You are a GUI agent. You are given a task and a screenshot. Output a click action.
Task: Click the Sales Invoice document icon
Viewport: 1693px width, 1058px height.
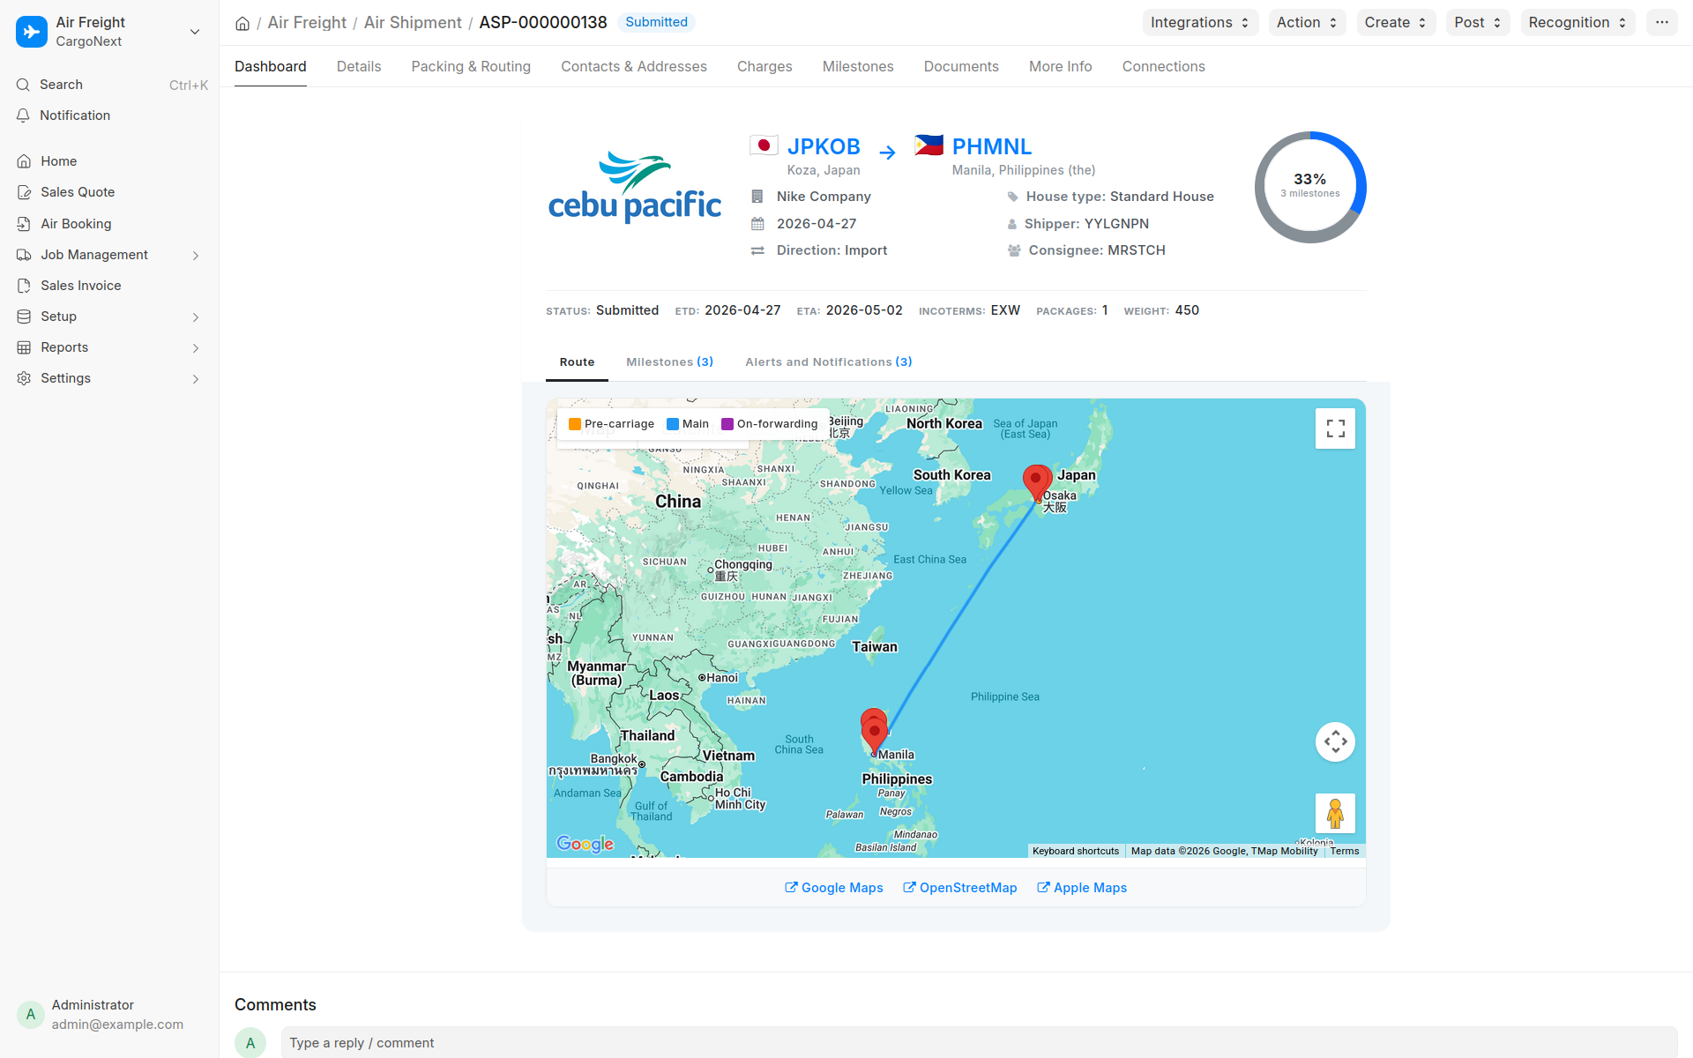coord(24,286)
